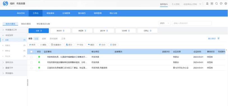Tick the select-all checkbox in table header
This screenshot has width=228, height=106.
click(31, 52)
